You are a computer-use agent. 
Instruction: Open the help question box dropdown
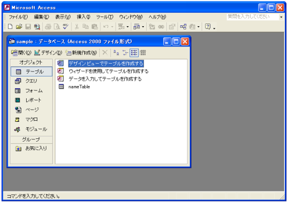tap(281, 17)
